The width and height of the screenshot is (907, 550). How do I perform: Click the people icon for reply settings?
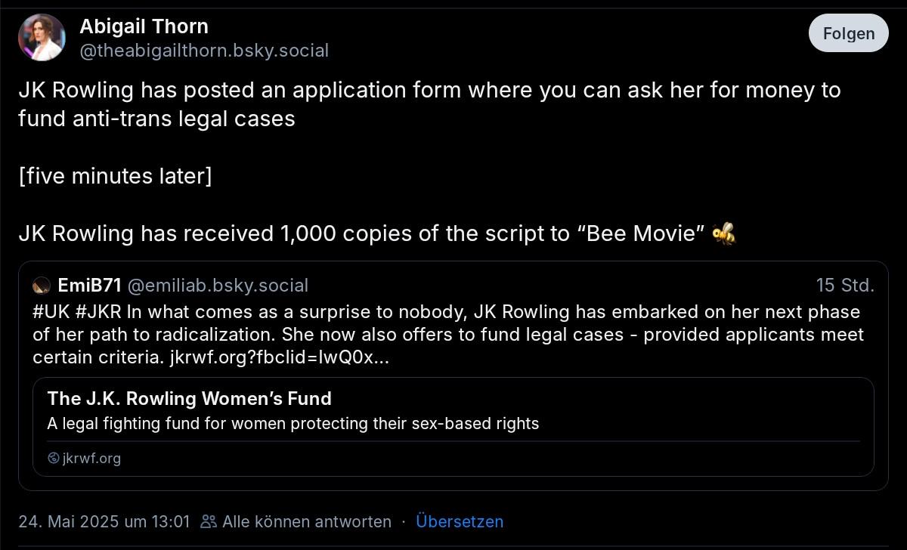(x=209, y=521)
